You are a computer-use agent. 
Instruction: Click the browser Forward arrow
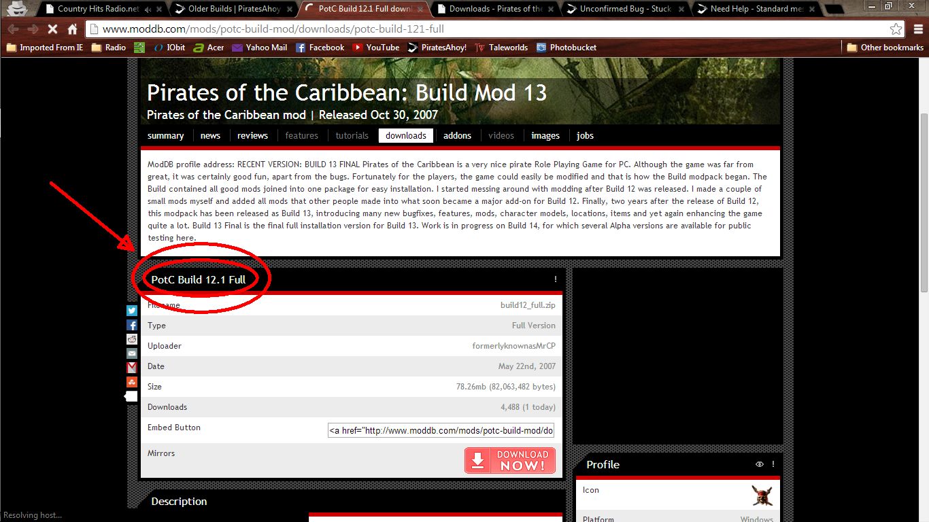click(32, 29)
